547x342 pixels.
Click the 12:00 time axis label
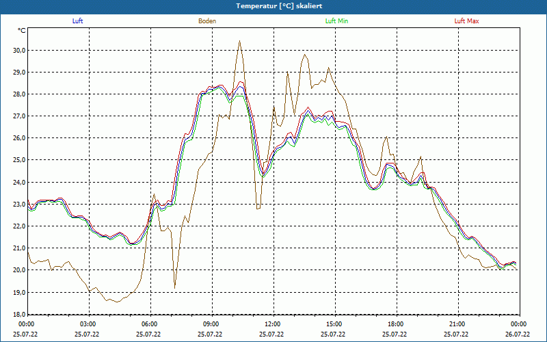click(x=271, y=324)
